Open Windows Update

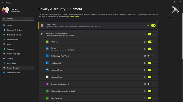coord(18,73)
